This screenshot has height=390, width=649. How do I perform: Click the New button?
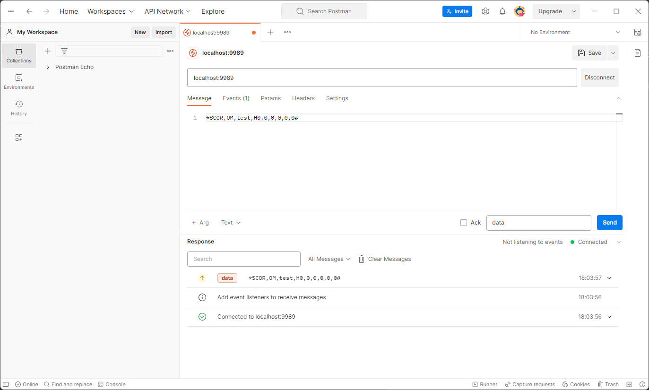(x=140, y=32)
